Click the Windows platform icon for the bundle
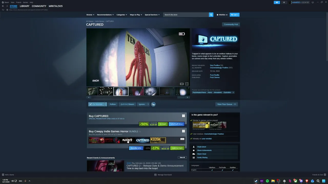 pos(183,131)
